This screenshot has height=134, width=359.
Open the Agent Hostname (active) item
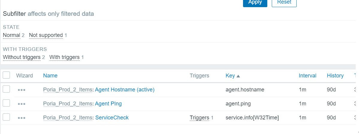[x=125, y=90]
